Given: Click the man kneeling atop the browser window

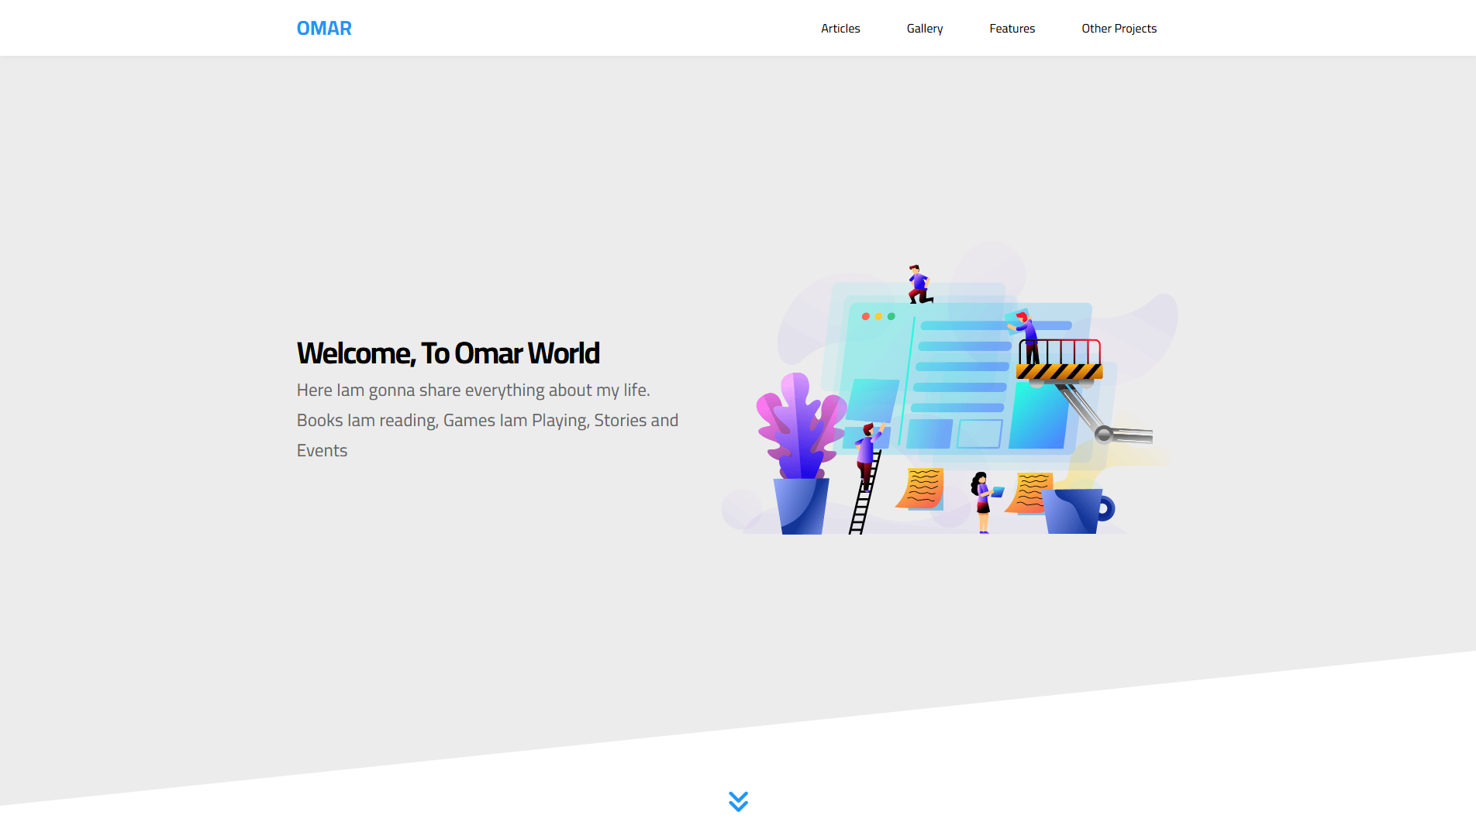Looking at the screenshot, I should pos(919,284).
